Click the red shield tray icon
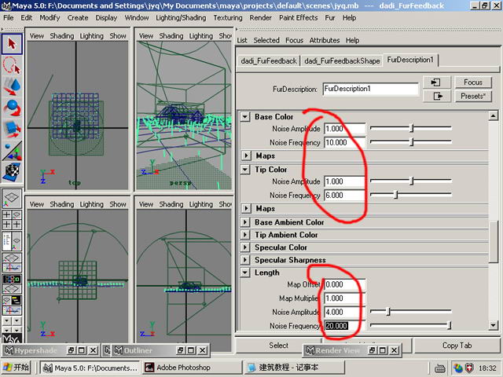Screen dimensions: 503x377 tap(469, 368)
